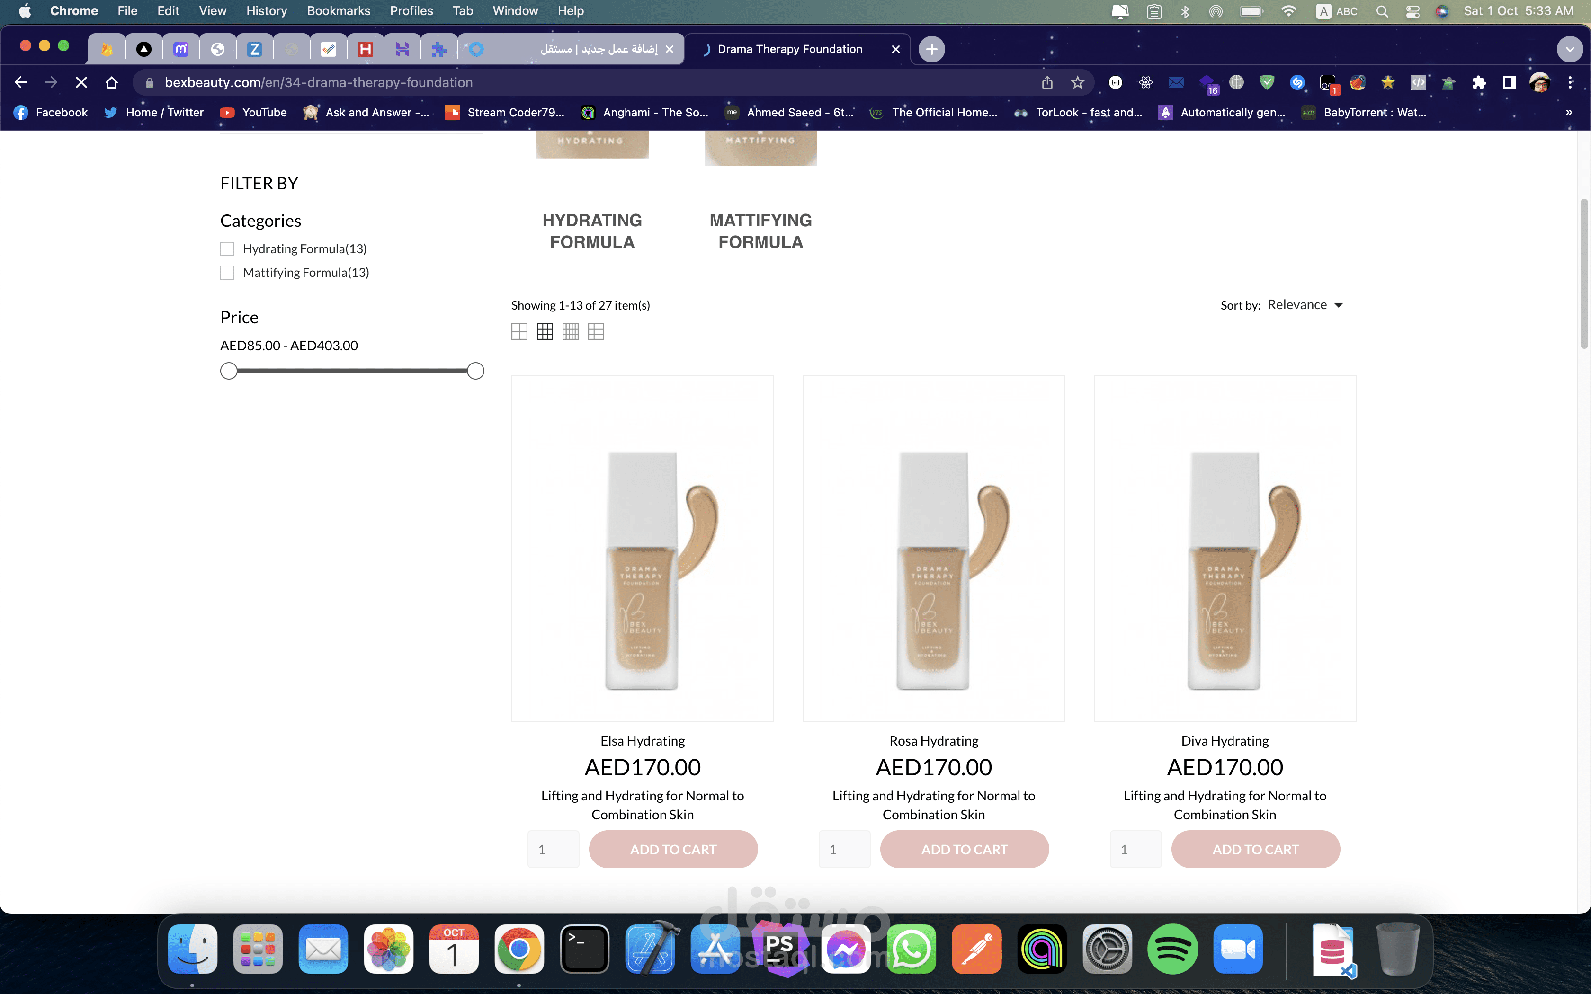Click the right price slider handle
This screenshot has width=1591, height=994.
tap(475, 372)
